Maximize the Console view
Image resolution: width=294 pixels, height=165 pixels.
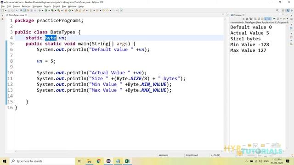point(287,14)
